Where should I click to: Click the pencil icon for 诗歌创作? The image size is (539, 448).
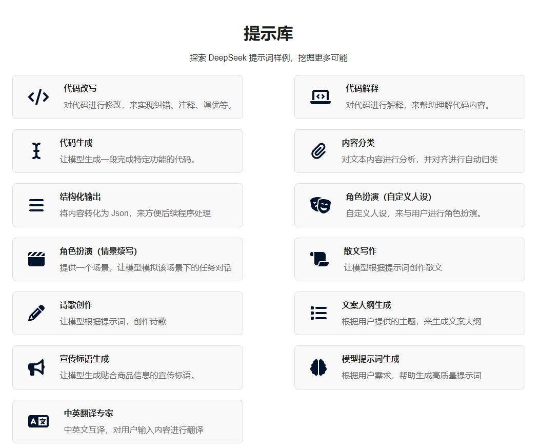pos(36,313)
